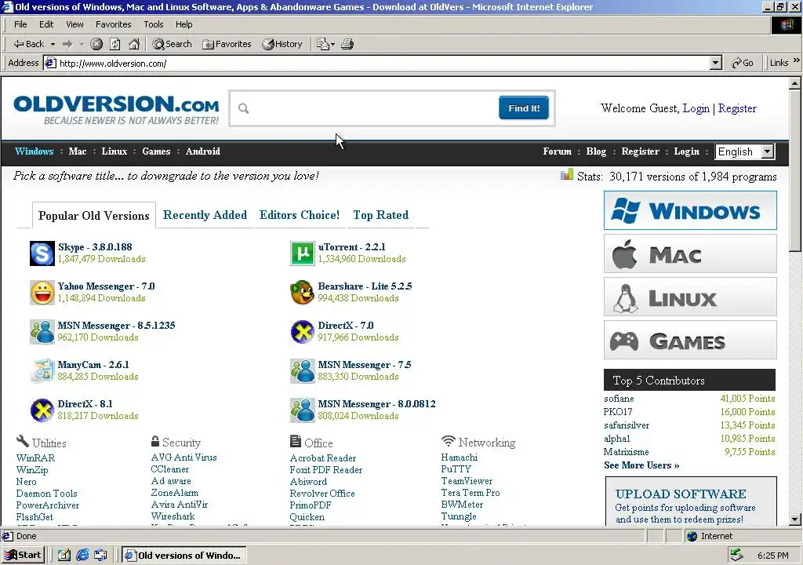Click the Home toolbar icon
Viewport: 803px width, 565px height.
tap(134, 44)
